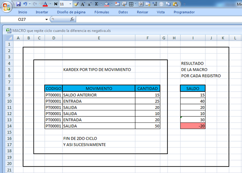
Task: Click inside the formula bar
Action: [x=159, y=20]
